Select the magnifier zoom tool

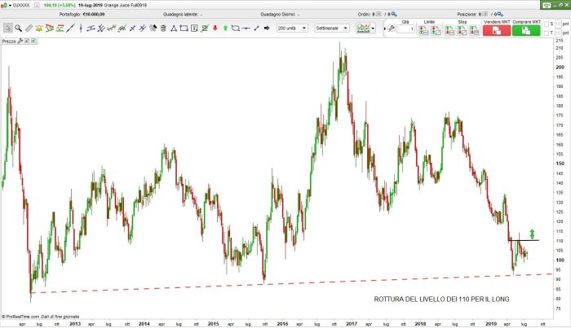click(x=19, y=28)
